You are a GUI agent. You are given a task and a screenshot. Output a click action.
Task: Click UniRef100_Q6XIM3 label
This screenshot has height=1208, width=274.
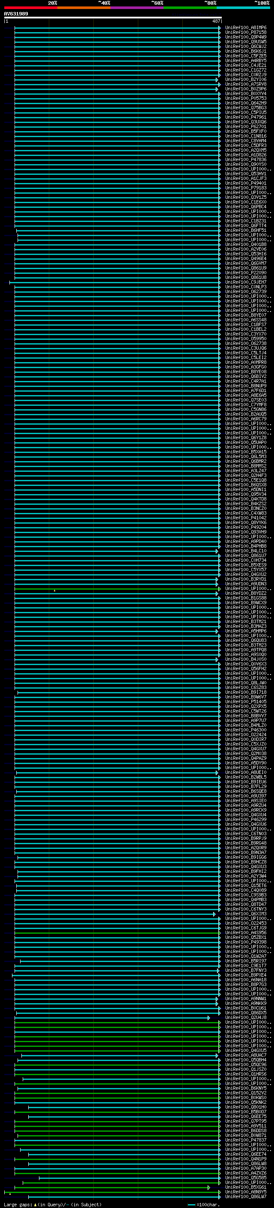(x=245, y=914)
